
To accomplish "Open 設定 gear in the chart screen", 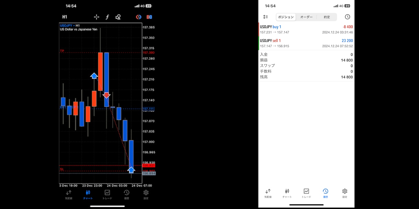I will pos(146,194).
